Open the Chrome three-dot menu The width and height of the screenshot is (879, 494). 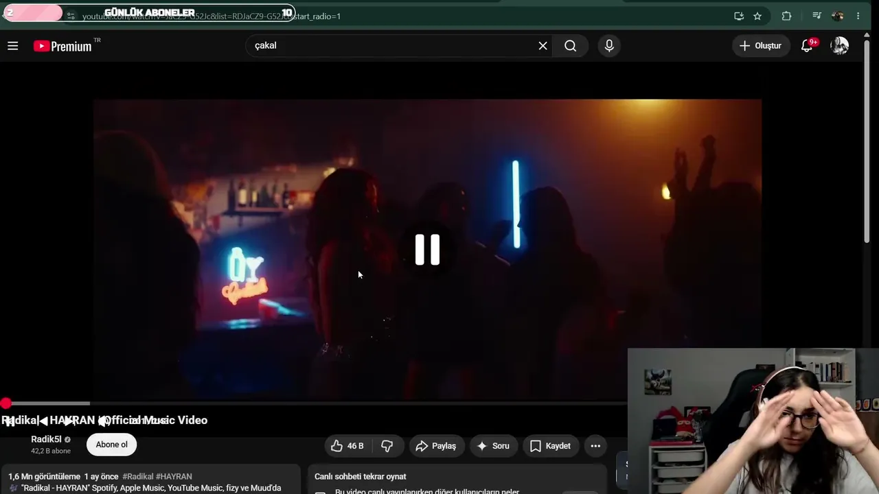858,16
